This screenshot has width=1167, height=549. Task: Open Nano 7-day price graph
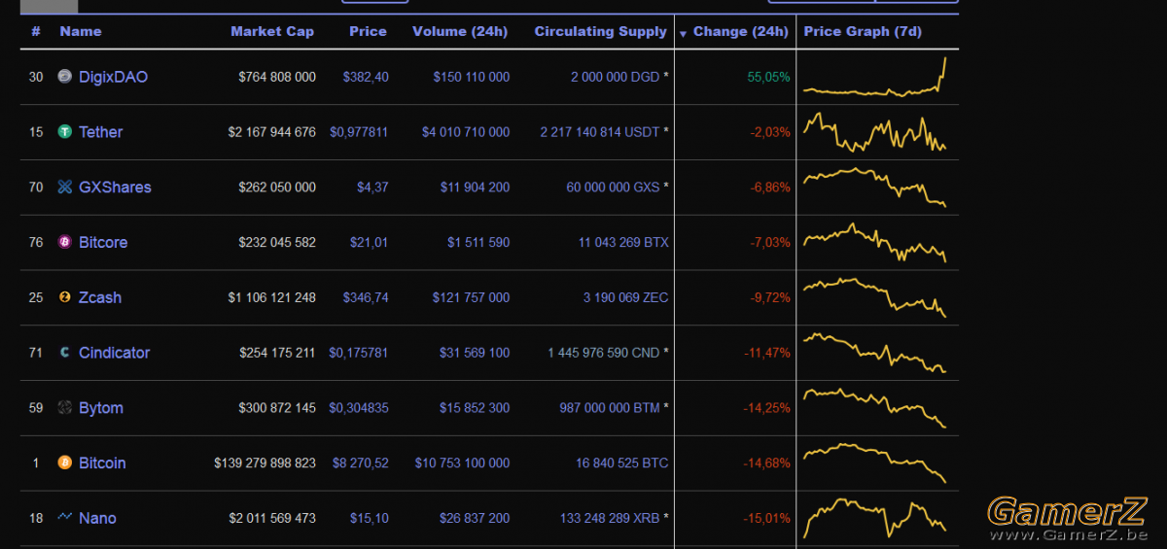[875, 518]
